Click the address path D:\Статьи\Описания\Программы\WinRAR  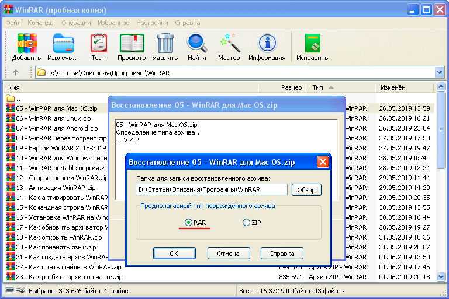[109, 73]
